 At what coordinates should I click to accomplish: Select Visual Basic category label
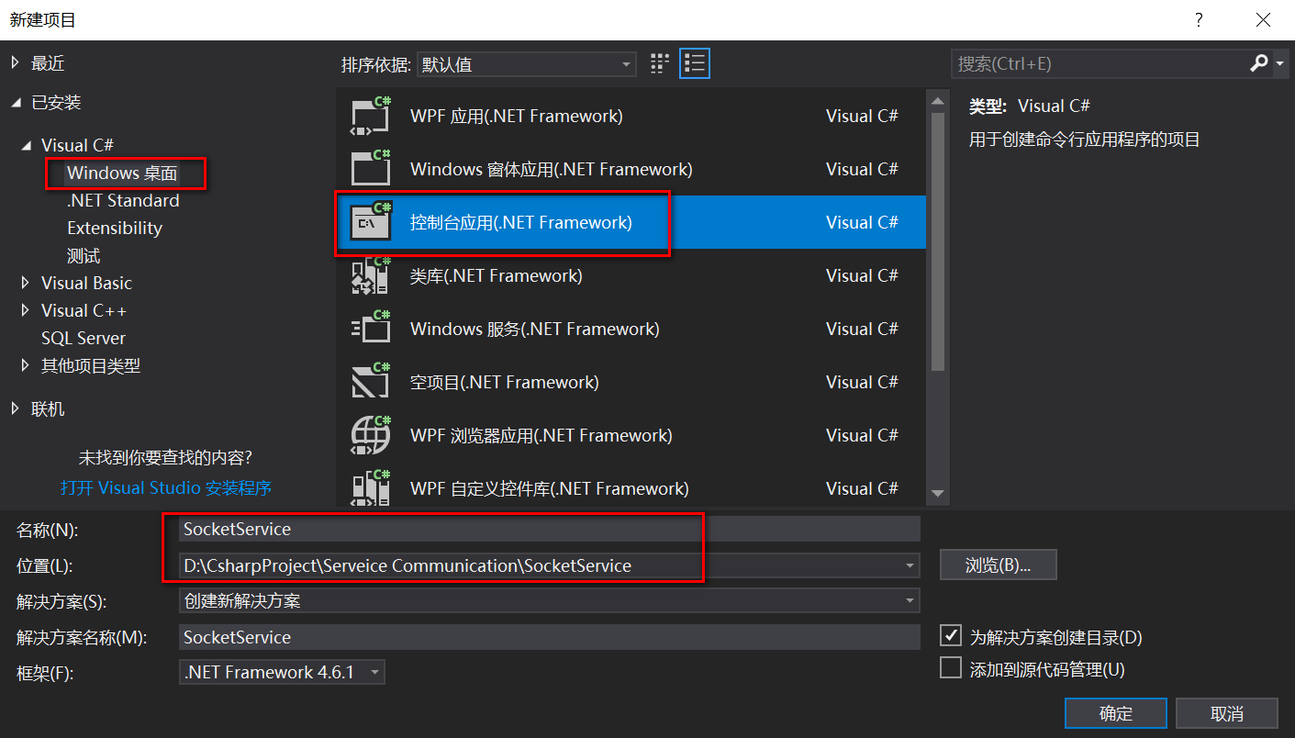[x=86, y=283]
